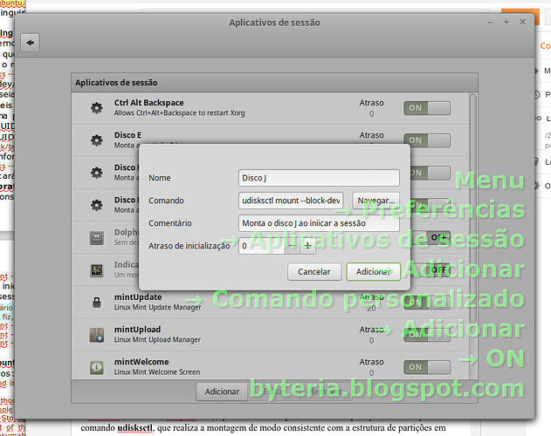Viewport: 551px width, 436px height.
Task: Click the Comando input field
Action: coord(291,201)
